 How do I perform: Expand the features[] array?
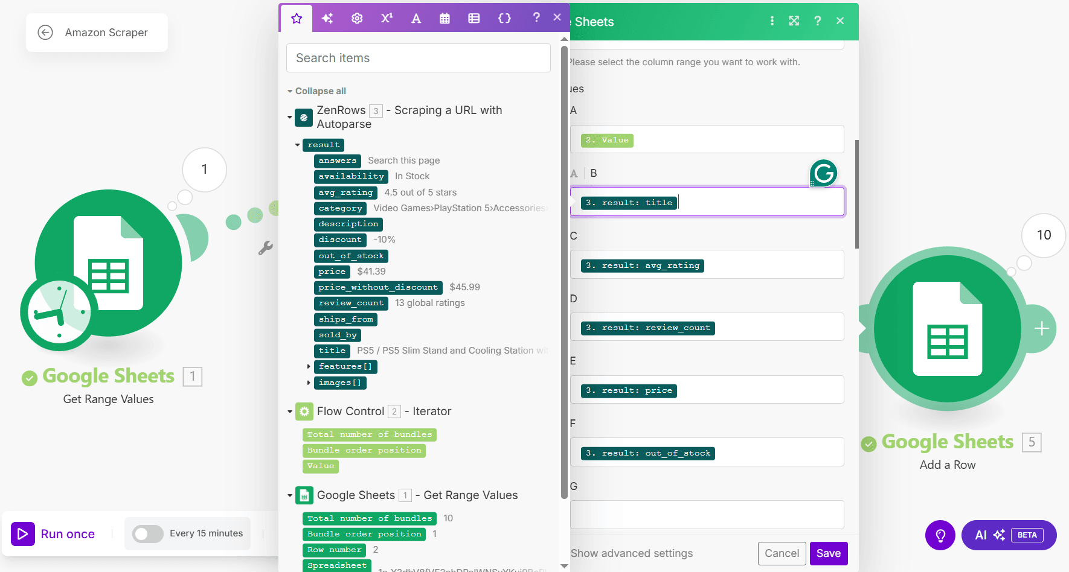[x=309, y=366]
